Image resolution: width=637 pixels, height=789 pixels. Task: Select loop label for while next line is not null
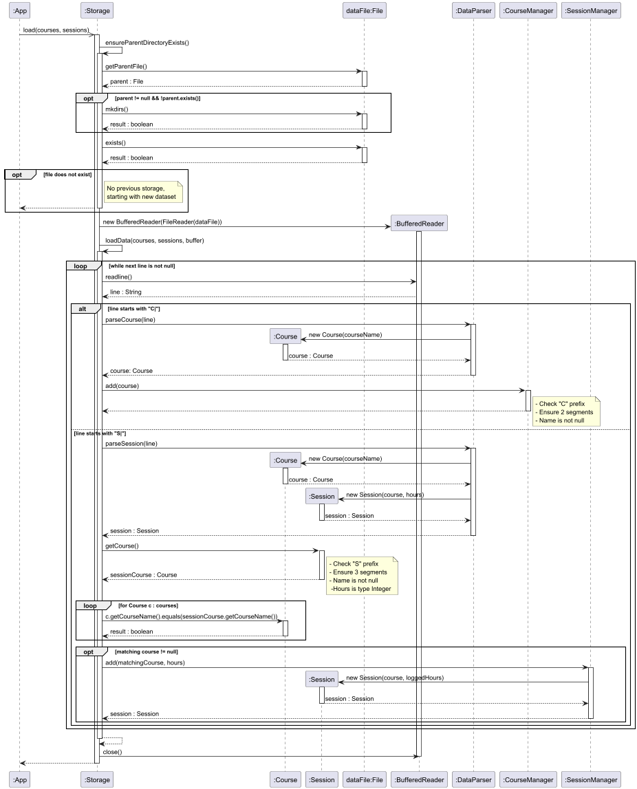pyautogui.click(x=81, y=266)
